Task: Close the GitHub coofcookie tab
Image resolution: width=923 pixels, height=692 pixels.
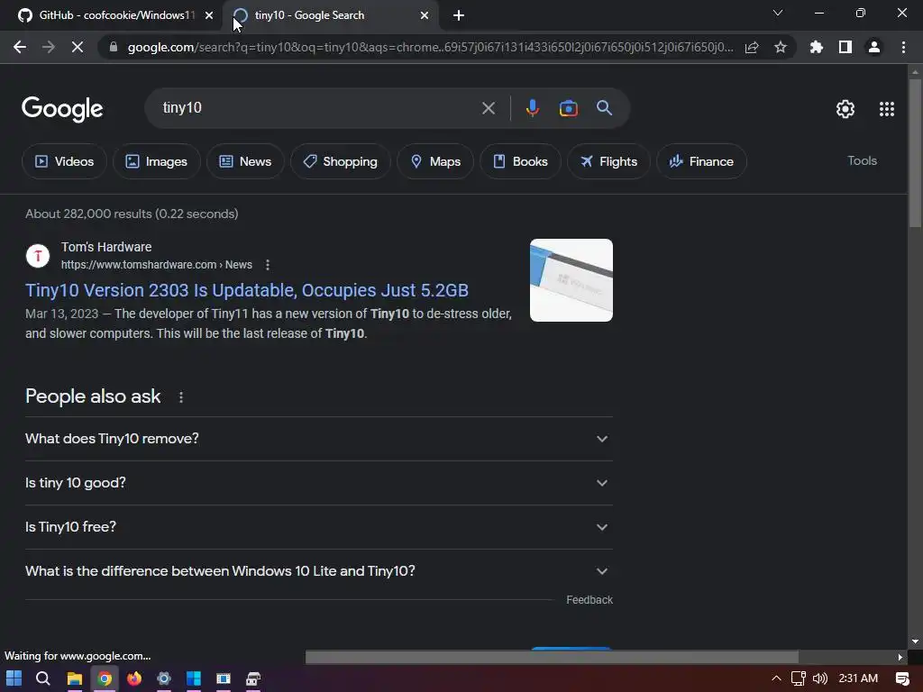Action: (x=209, y=15)
